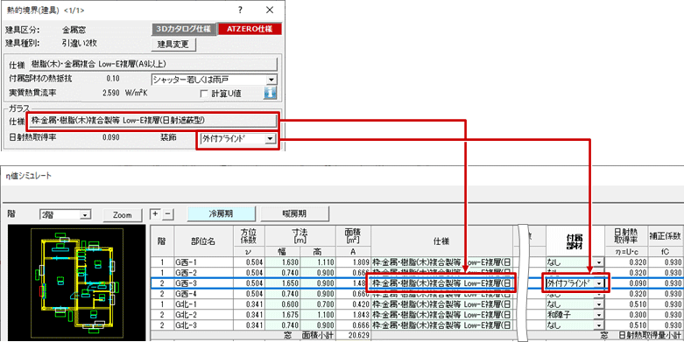Click the 実質熱貫流率 value 2.590

(x=111, y=93)
